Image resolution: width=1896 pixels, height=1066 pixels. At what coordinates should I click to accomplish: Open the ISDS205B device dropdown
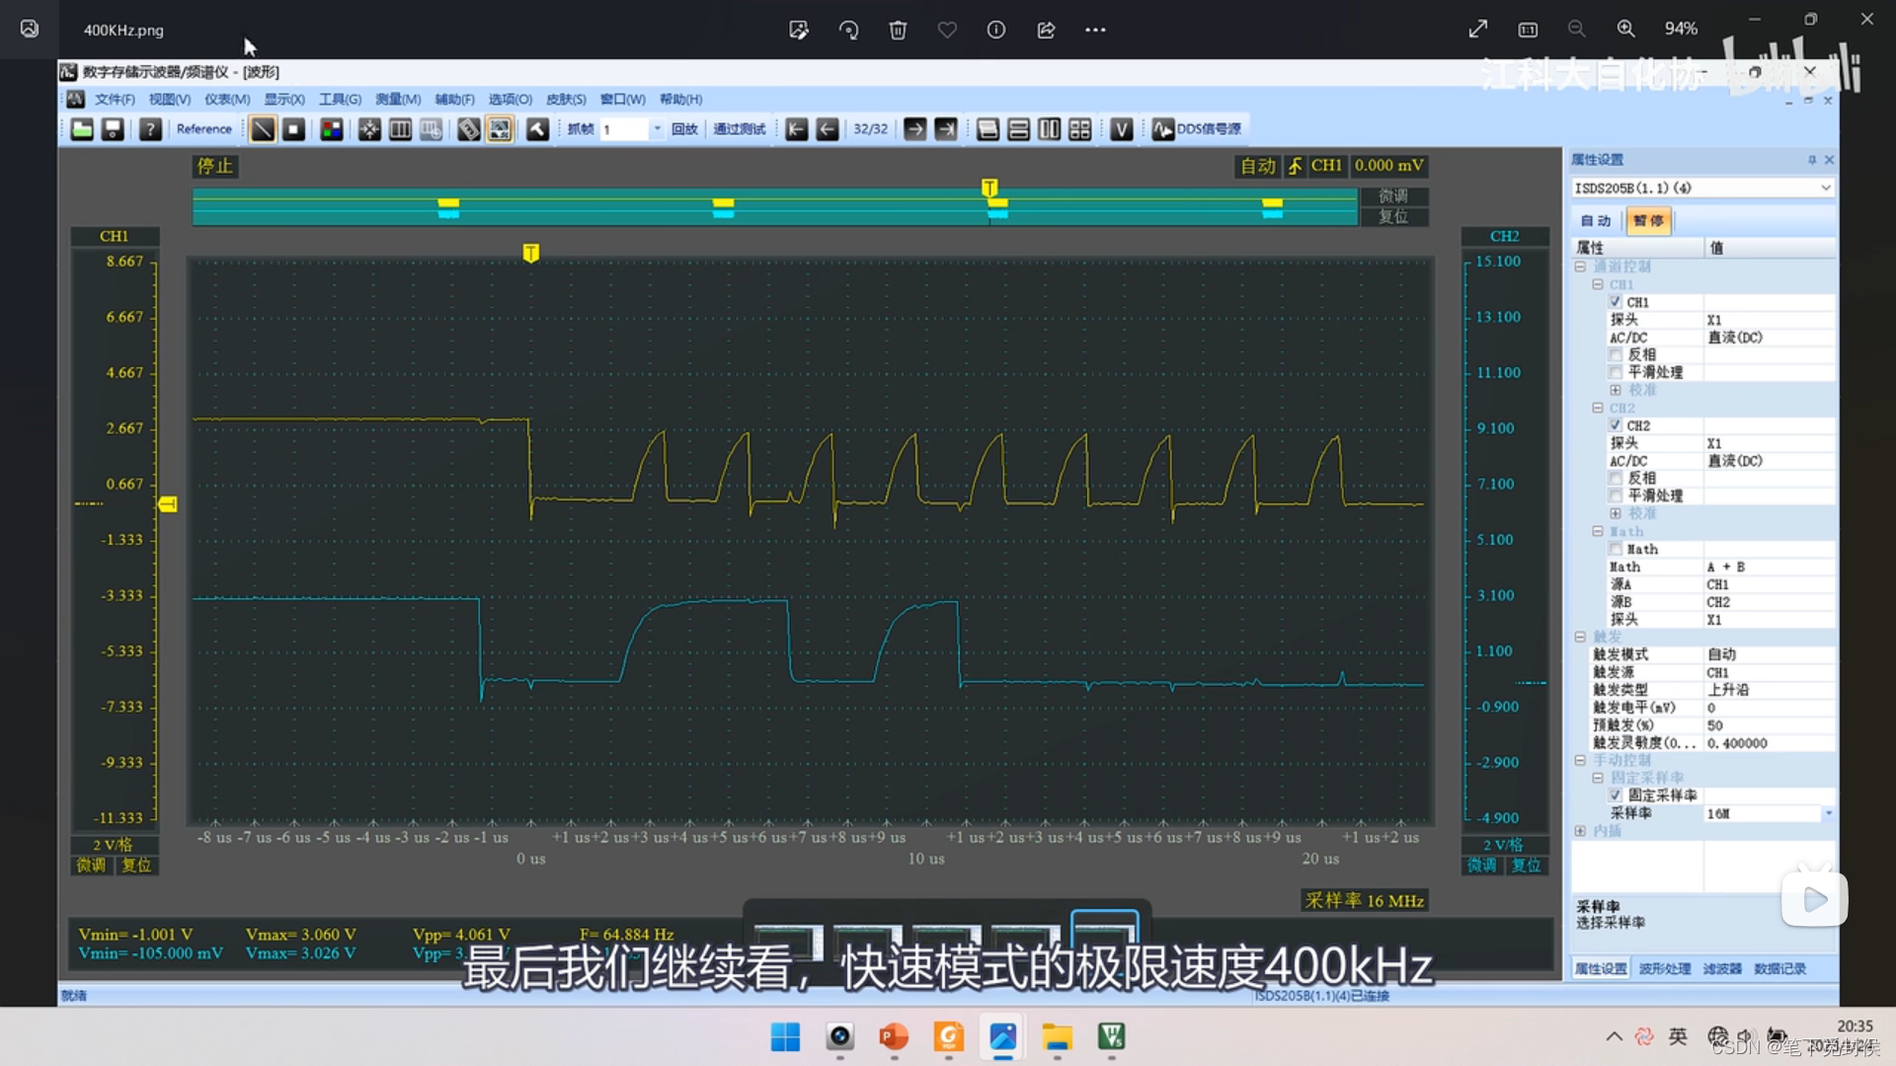[x=1825, y=188]
